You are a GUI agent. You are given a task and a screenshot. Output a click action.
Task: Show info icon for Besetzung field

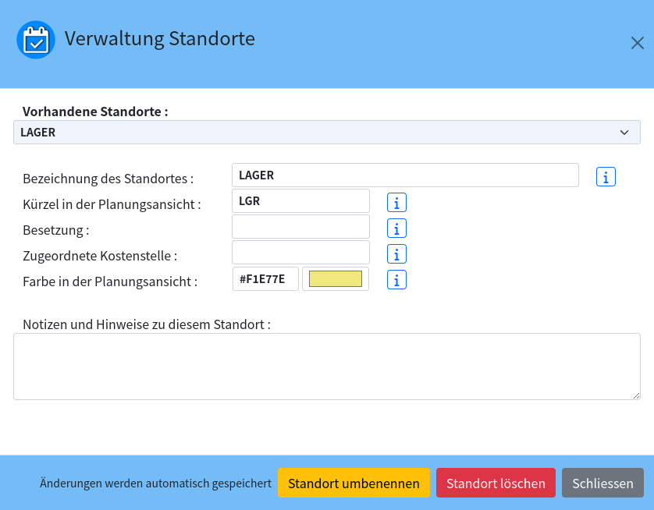point(396,228)
